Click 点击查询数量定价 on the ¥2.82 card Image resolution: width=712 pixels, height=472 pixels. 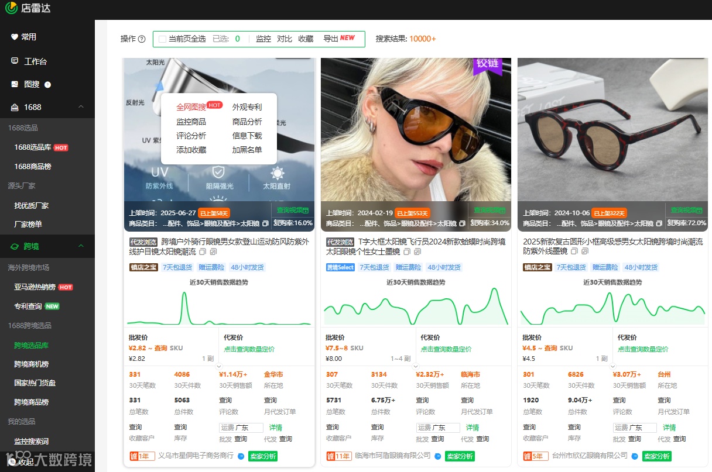249,349
